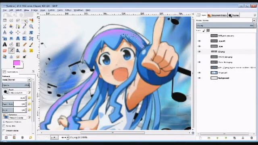The image size is (258, 145).
Task: Select the Blend gradient tool
Action: (18, 44)
